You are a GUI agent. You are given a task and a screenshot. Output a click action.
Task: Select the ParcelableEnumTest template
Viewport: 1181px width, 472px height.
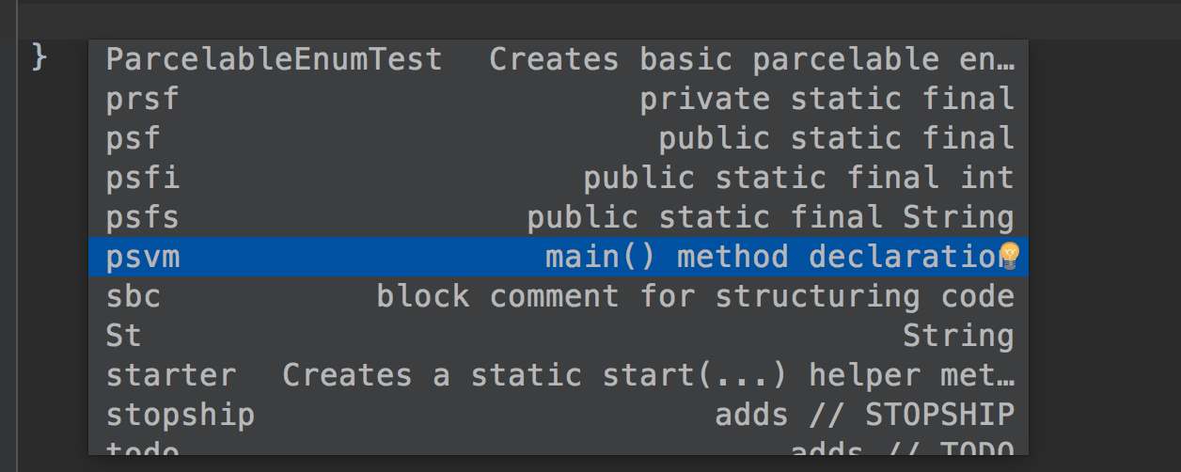tap(559, 59)
